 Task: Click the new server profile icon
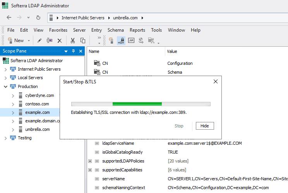111,41
